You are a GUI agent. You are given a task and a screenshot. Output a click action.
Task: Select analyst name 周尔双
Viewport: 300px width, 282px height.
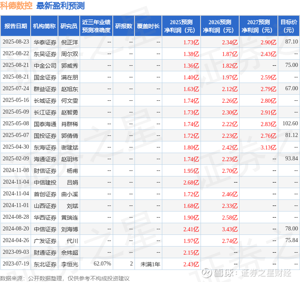click(69, 54)
